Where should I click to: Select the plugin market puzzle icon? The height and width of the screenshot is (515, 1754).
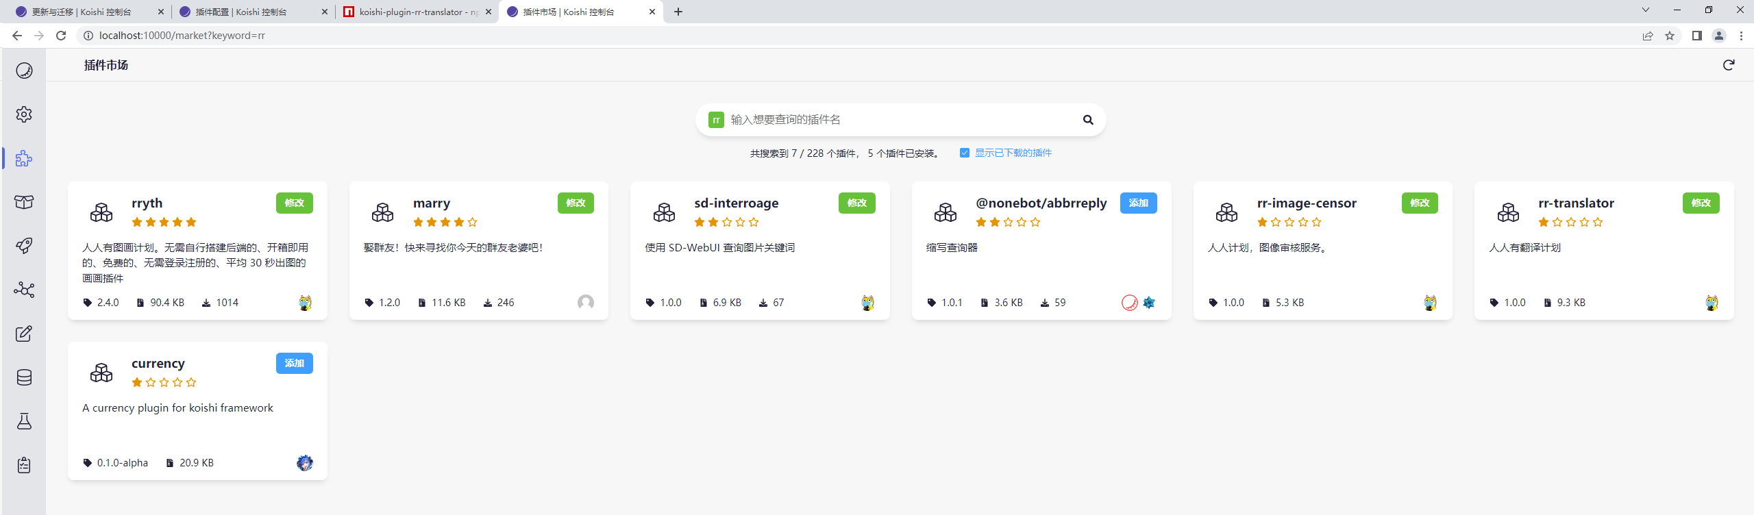[24, 158]
